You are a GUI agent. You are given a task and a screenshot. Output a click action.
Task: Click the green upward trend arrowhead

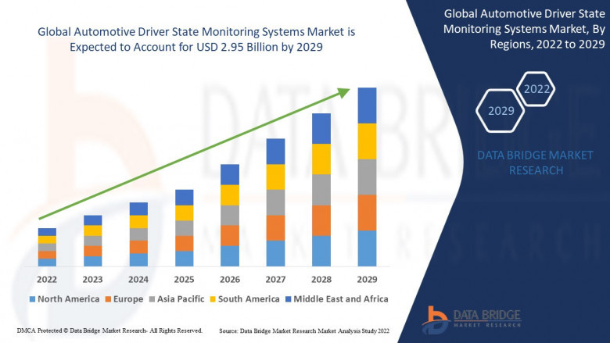coord(343,92)
